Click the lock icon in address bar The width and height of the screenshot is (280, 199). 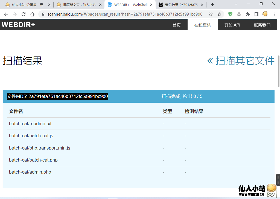[43, 14]
